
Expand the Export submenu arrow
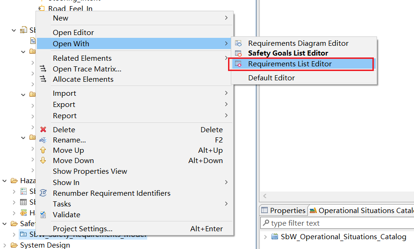point(226,104)
